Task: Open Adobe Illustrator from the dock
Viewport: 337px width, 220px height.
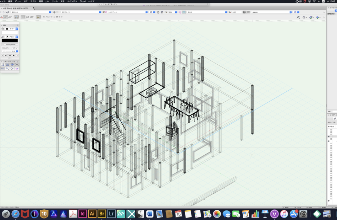Action: tap(92, 214)
